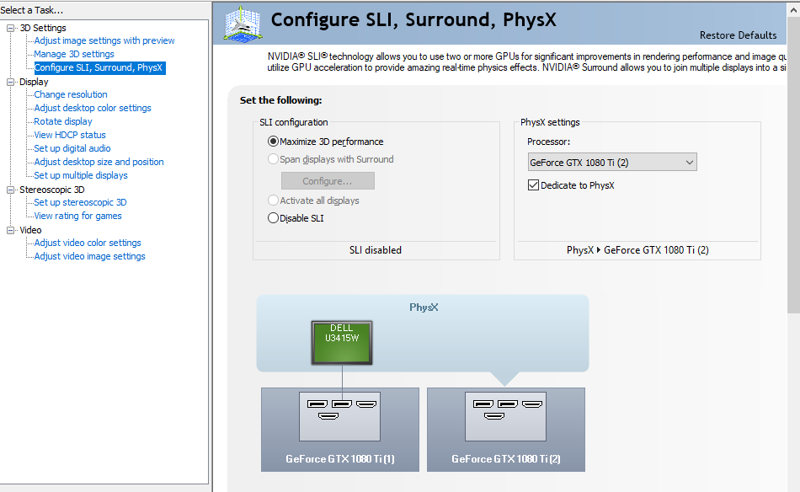Go to Adjust video image settings
This screenshot has height=492, width=800.
89,256
